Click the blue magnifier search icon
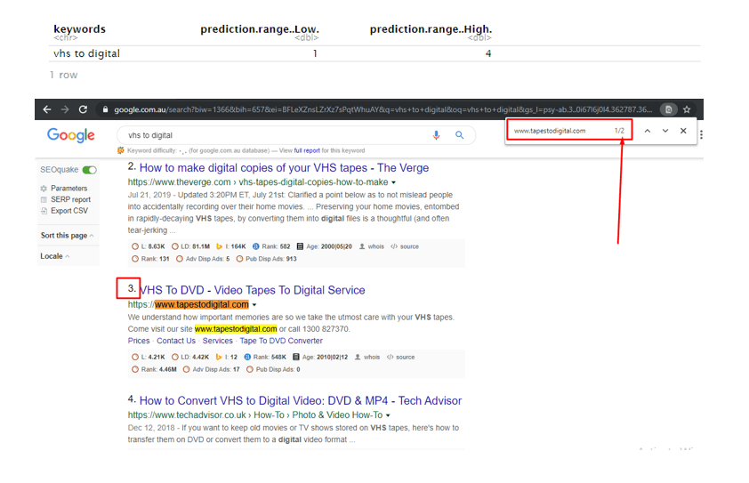 point(460,135)
